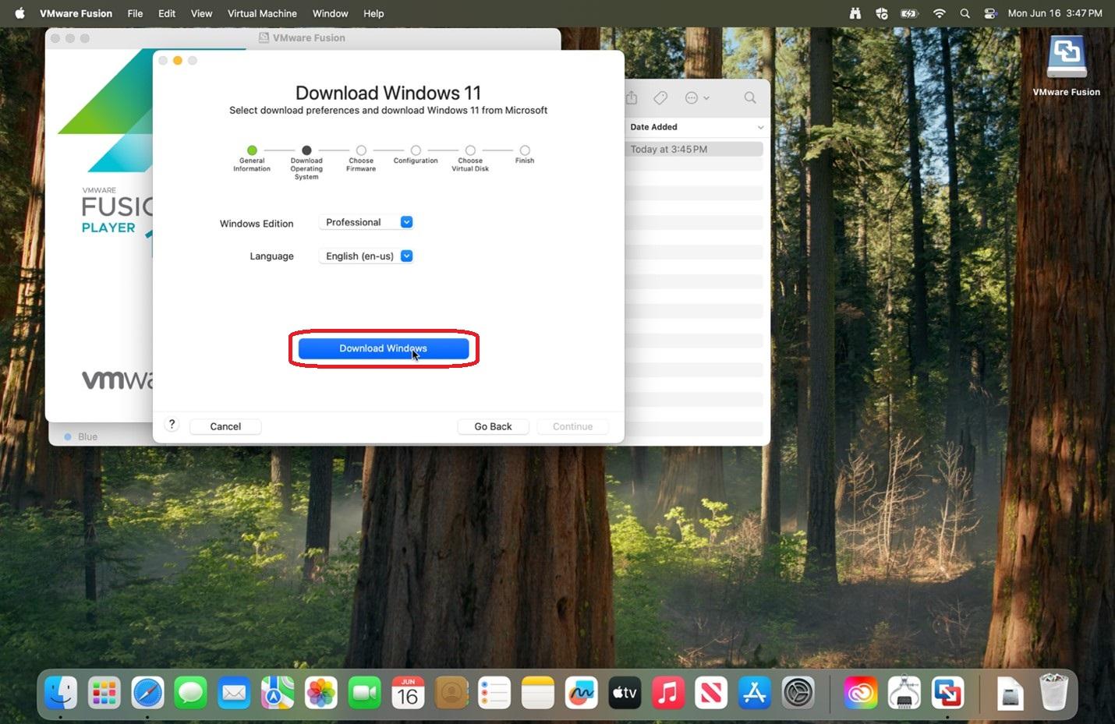
Task: Open the File menu
Action: pos(135,13)
